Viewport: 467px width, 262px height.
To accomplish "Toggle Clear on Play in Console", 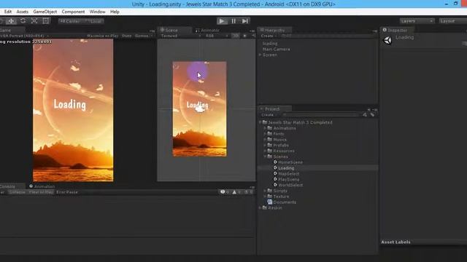I will [41, 192].
